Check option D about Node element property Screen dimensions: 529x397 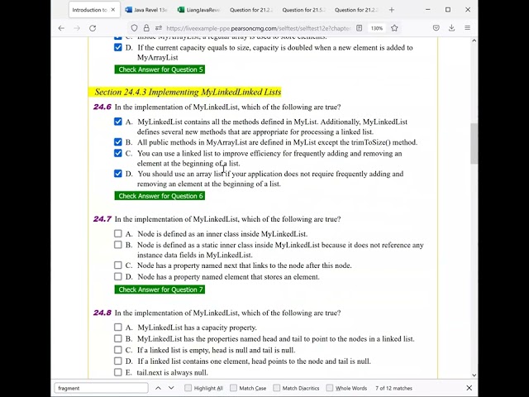[x=117, y=276]
